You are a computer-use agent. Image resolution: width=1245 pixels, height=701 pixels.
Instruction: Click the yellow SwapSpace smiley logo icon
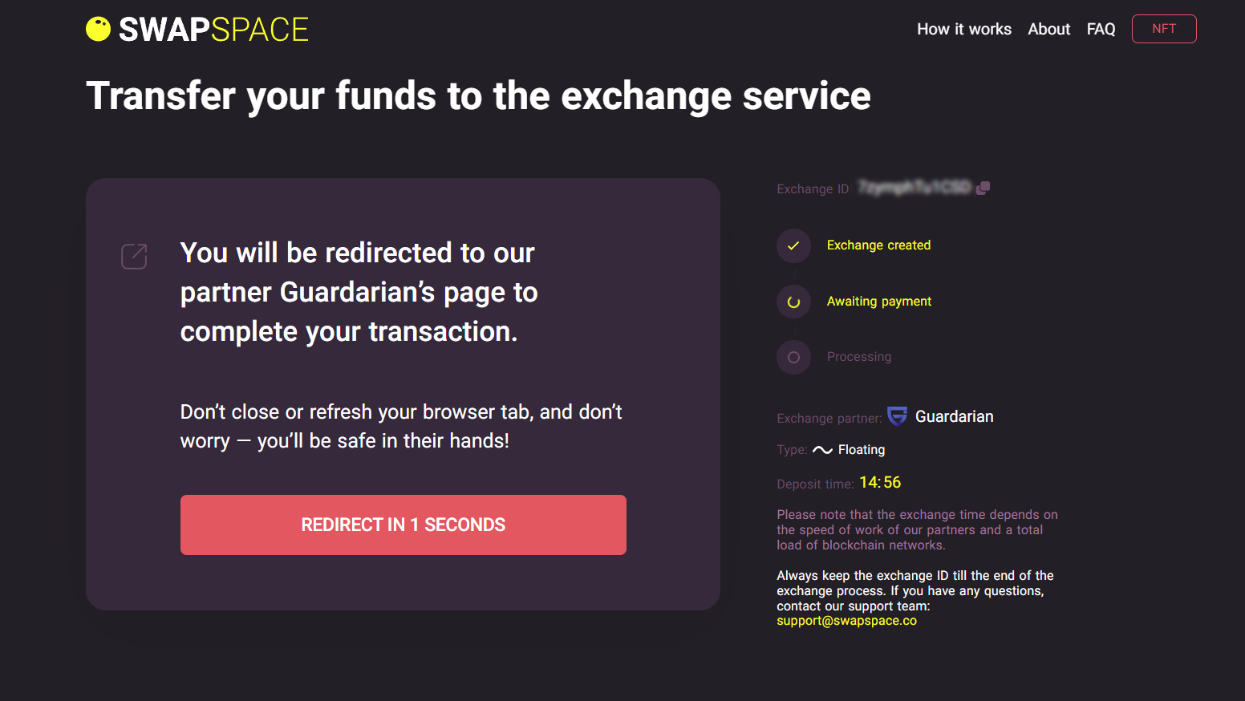click(98, 29)
